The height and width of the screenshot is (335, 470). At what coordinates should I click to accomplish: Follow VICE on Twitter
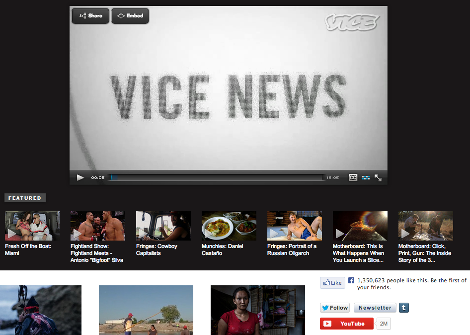click(335, 308)
